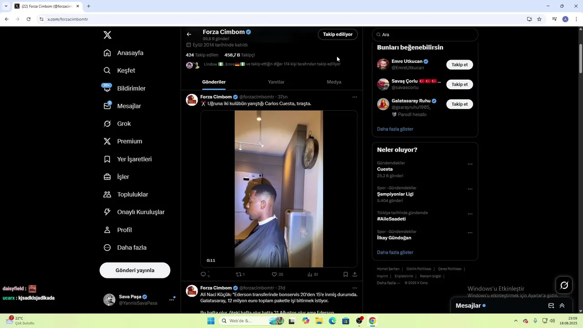The width and height of the screenshot is (583, 328).
Task: Open Chrome from taskbar
Action: click(372, 321)
